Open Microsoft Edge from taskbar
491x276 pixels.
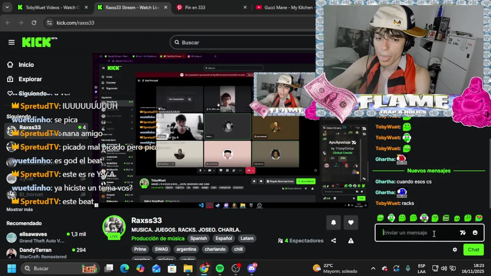point(125,268)
